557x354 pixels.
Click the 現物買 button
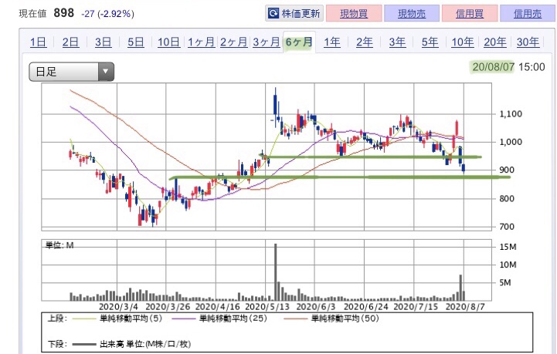354,14
